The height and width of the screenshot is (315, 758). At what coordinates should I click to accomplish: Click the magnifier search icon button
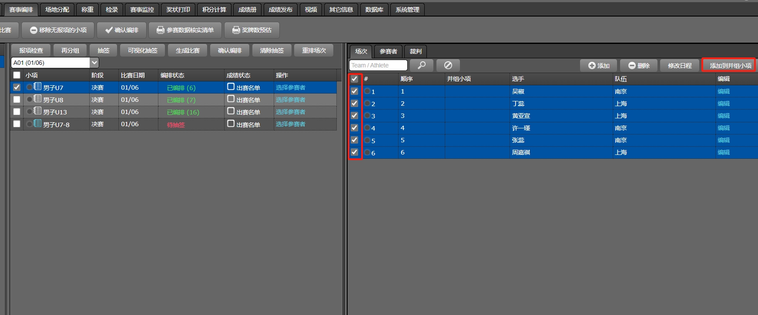point(421,65)
